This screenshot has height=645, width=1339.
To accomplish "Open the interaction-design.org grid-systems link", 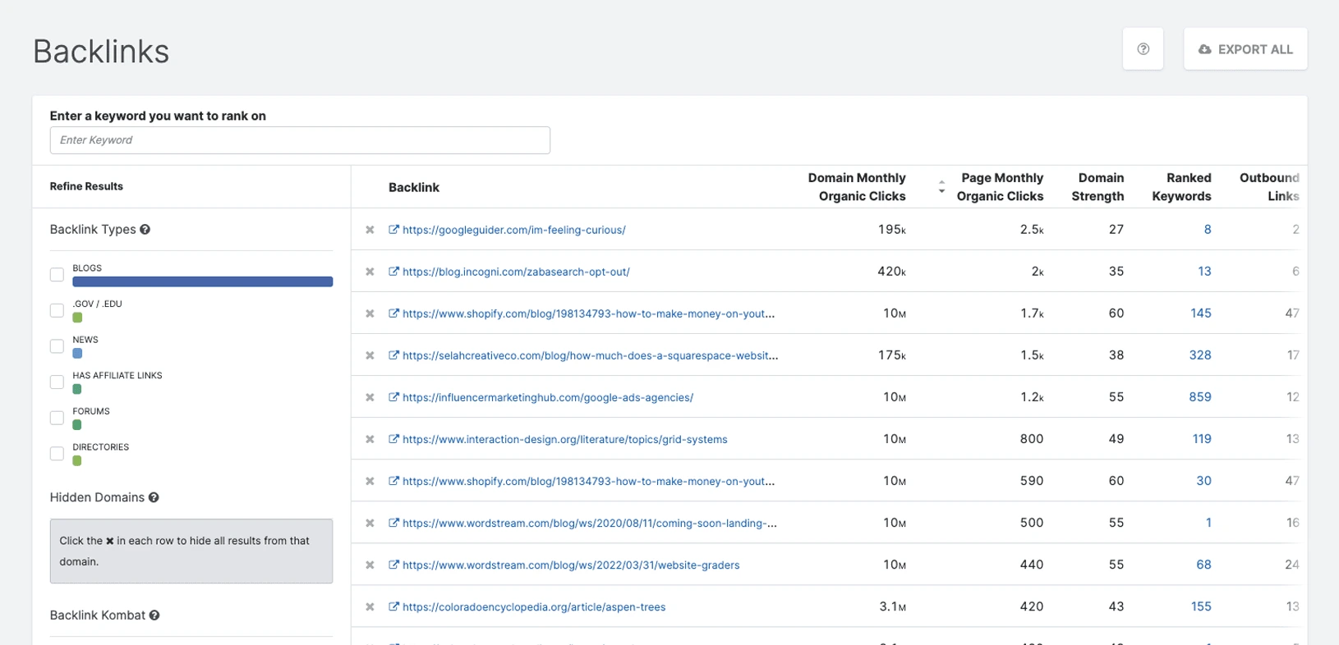I will coord(565,439).
